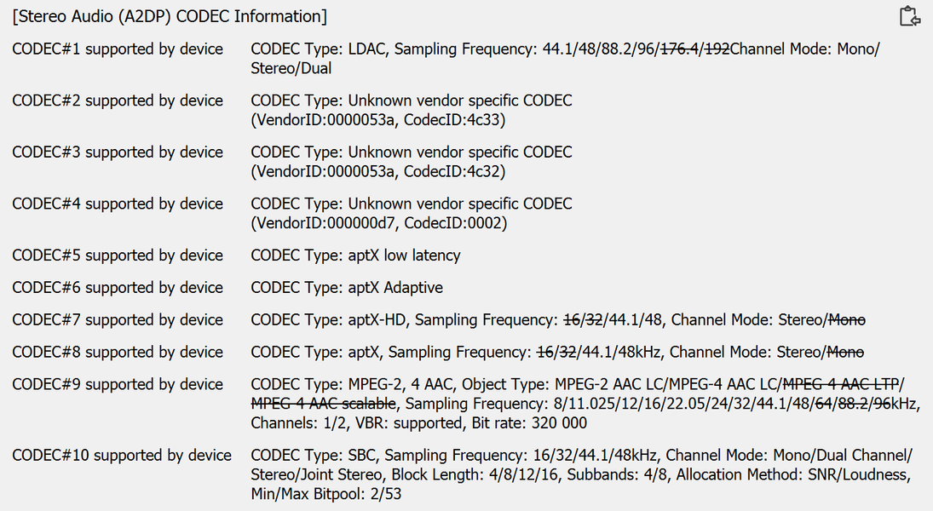
Task: Select the CODEC#2 supported by device label
Action: click(118, 100)
